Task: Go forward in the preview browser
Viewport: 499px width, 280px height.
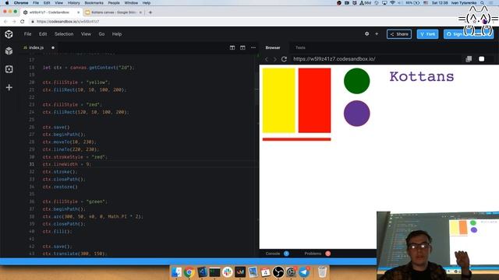Action: (x=275, y=59)
